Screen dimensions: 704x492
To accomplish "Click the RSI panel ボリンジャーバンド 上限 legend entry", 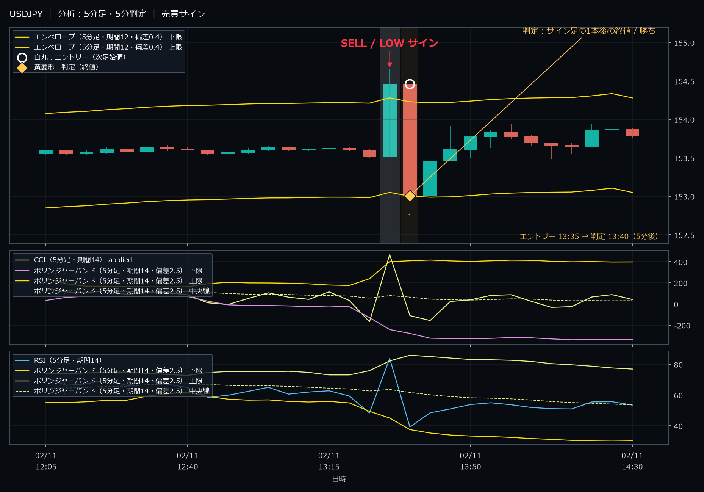I will tap(109, 381).
